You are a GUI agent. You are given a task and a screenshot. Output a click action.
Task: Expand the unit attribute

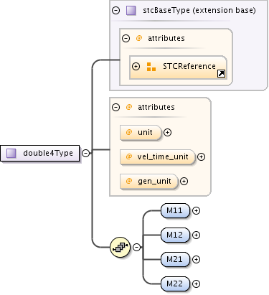[x=167, y=132]
